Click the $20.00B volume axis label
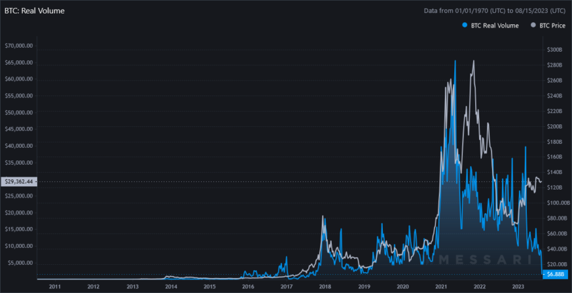Viewport: 572px width, 293px height. coord(556,264)
